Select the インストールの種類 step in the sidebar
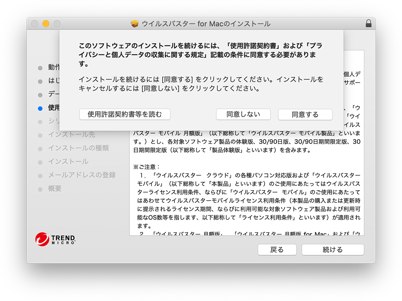Image resolution: width=402 pixels, height=301 pixels. pos(78,148)
